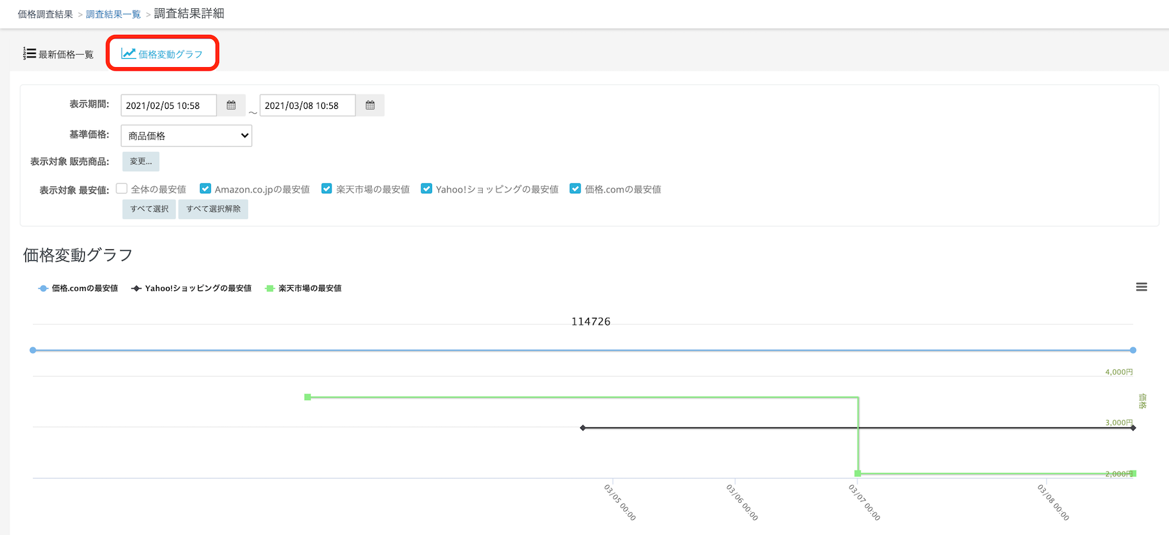Open the start date calendar picker

(231, 105)
